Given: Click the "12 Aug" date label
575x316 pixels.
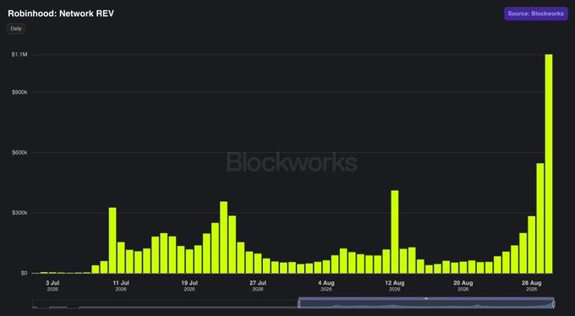Looking at the screenshot, I should click(395, 283).
